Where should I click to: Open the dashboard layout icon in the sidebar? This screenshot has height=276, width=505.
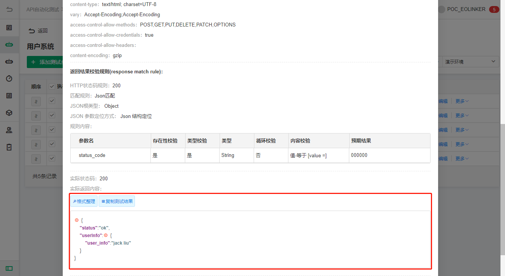pos(9,28)
